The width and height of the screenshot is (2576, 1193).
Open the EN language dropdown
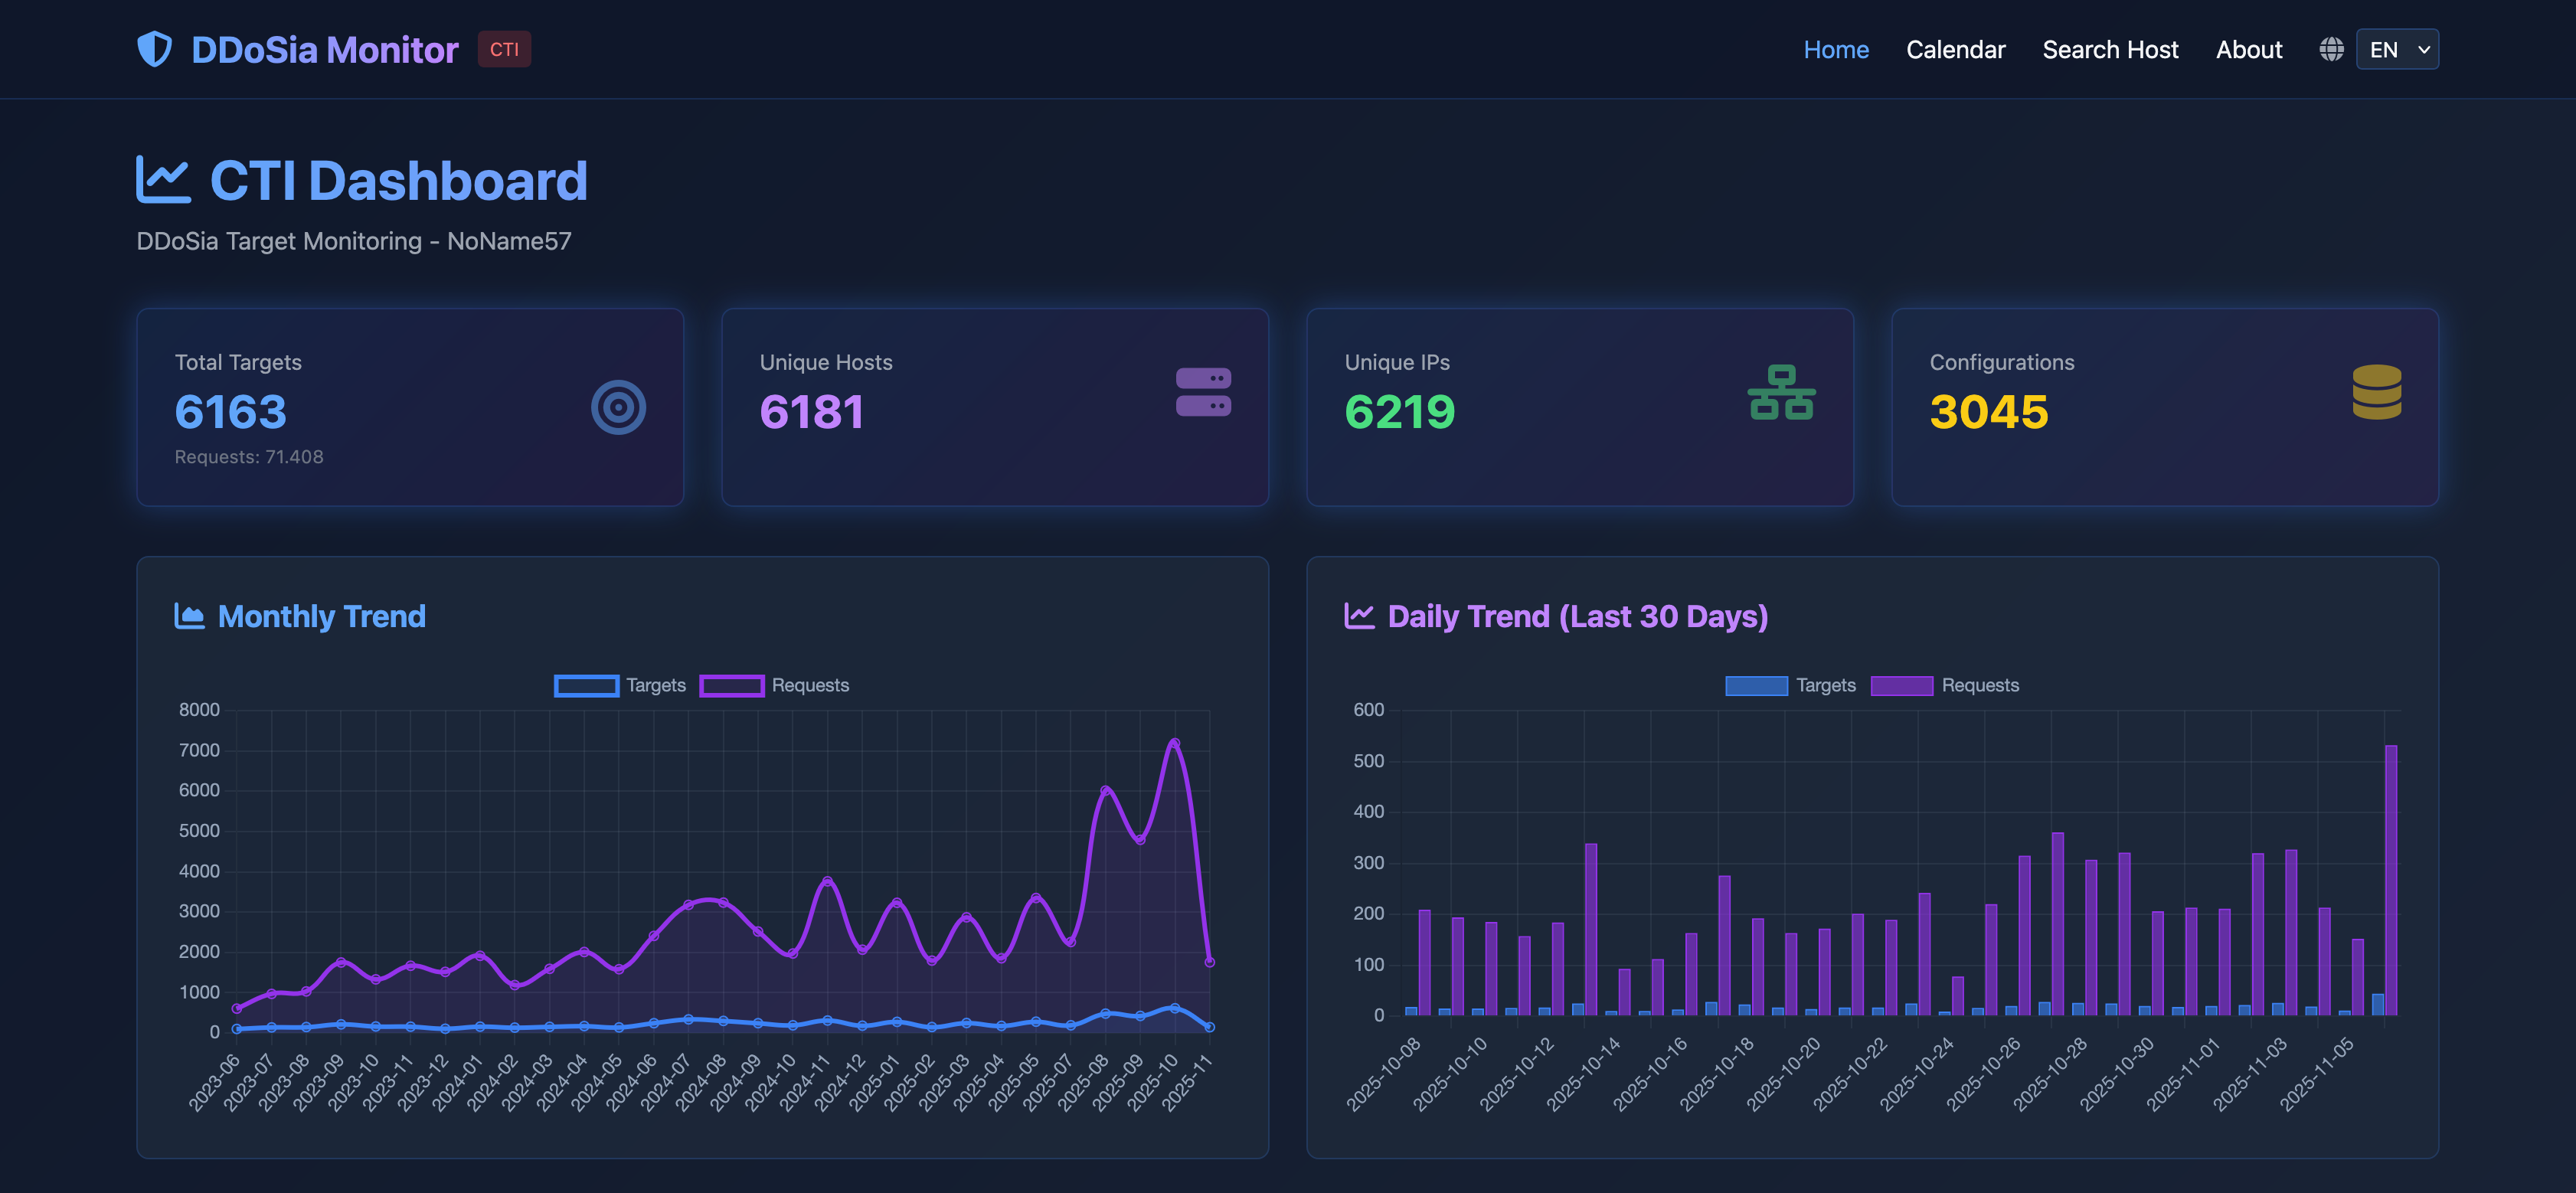(x=2397, y=49)
